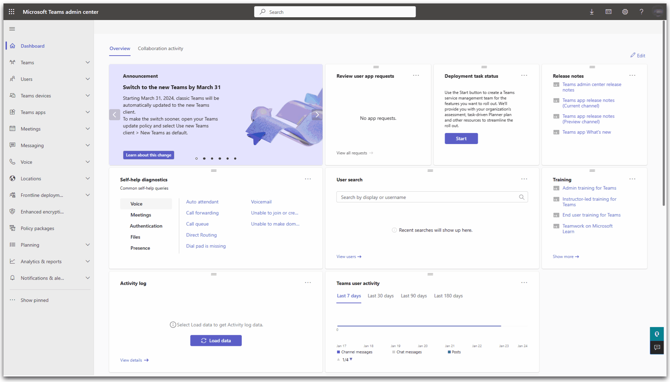
Task: Open settings gear in top bar
Action: point(625,12)
